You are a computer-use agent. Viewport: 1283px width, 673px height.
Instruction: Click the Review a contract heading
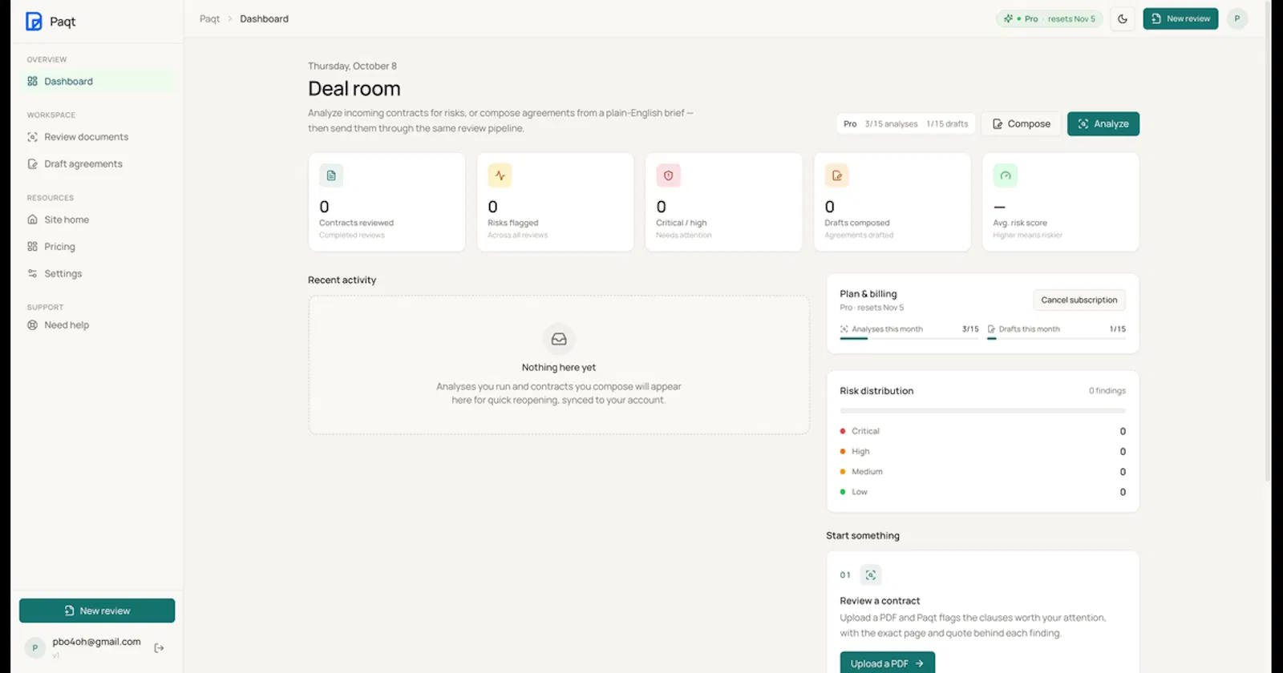880,601
